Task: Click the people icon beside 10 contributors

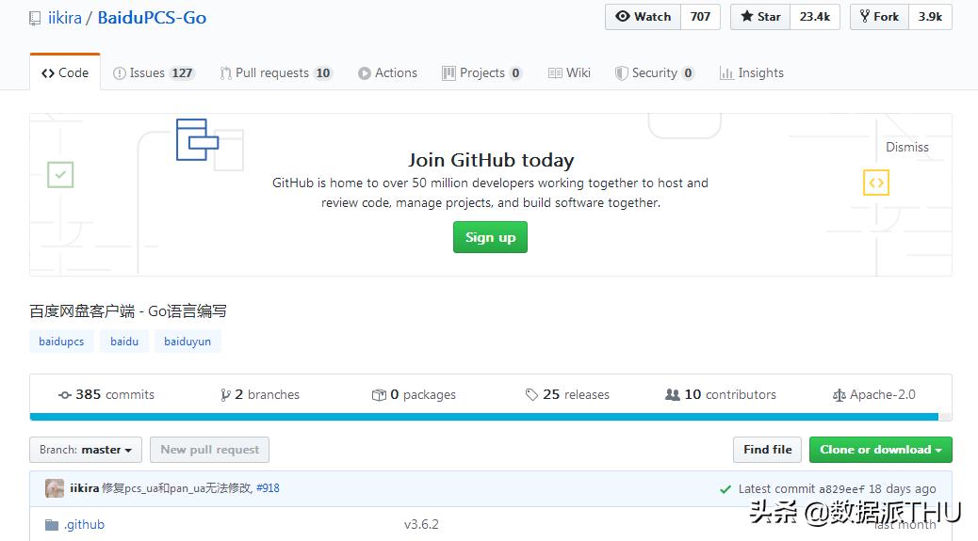Action: (x=673, y=395)
